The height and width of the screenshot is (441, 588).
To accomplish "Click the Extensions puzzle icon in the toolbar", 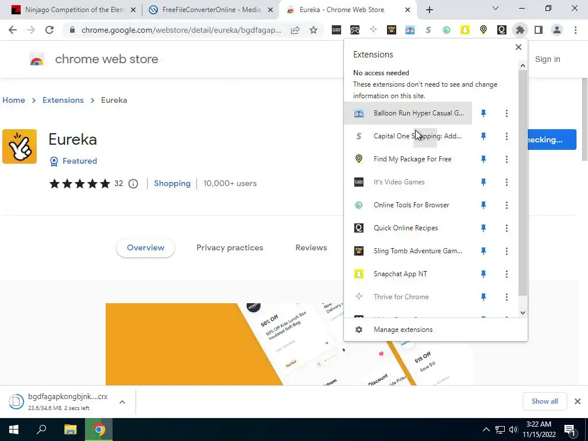I will [520, 30].
